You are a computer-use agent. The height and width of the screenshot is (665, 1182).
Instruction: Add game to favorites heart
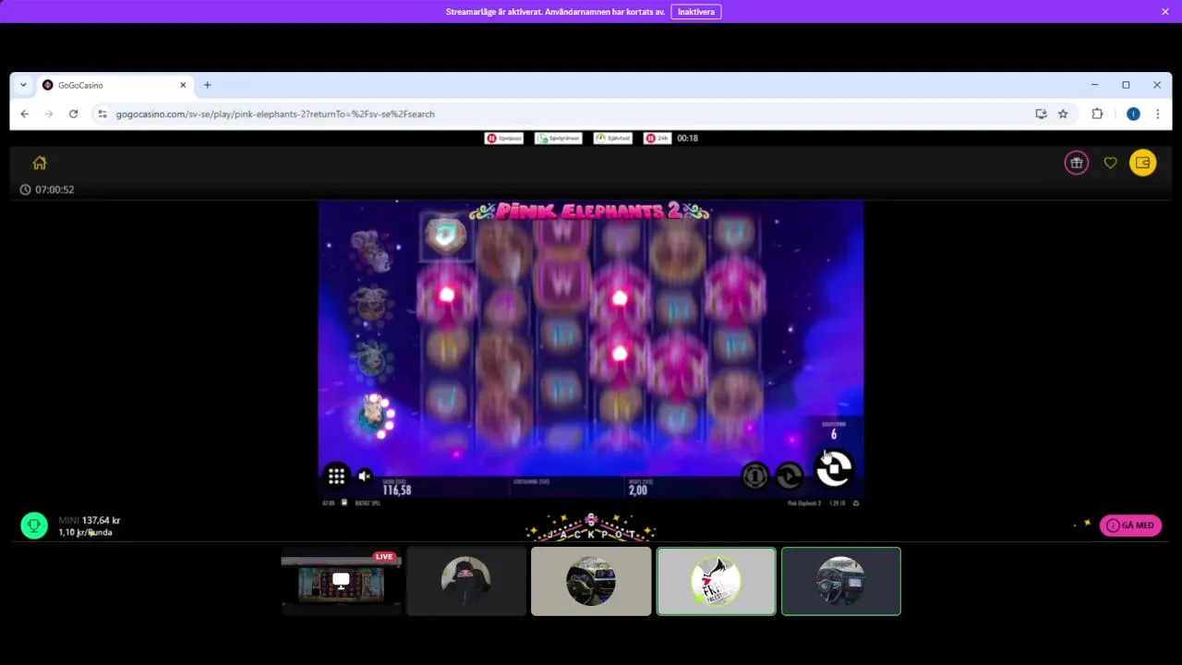pyautogui.click(x=1110, y=163)
